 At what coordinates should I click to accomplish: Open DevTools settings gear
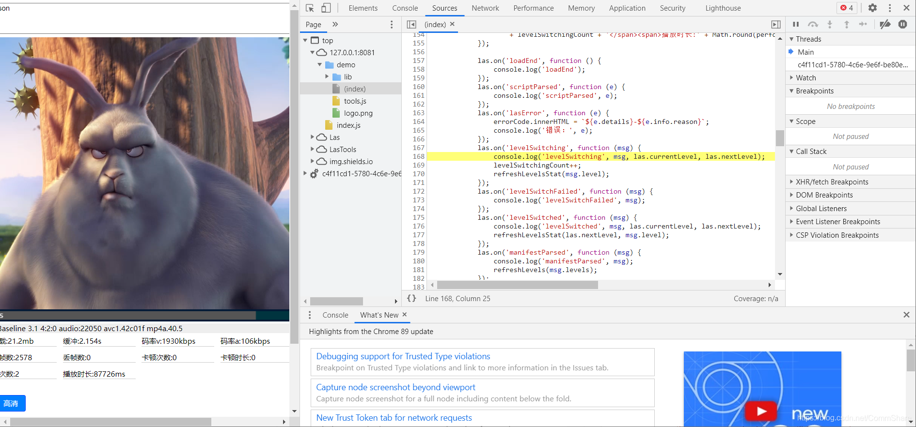point(872,8)
